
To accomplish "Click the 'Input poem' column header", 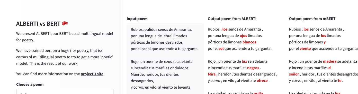I will click(137, 19).
